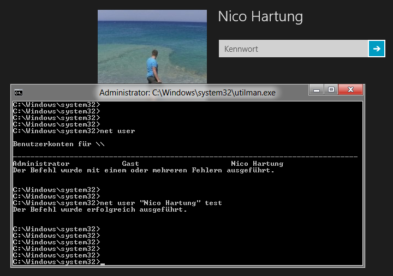Viewport: 393px width, 276px height.
Task: Click the line "Der Befehl wurde erfolgreich ausgeführt."
Action: click(100, 209)
